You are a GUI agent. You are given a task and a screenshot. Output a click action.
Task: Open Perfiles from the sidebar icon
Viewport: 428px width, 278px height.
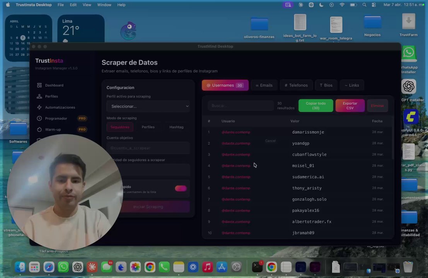39,96
